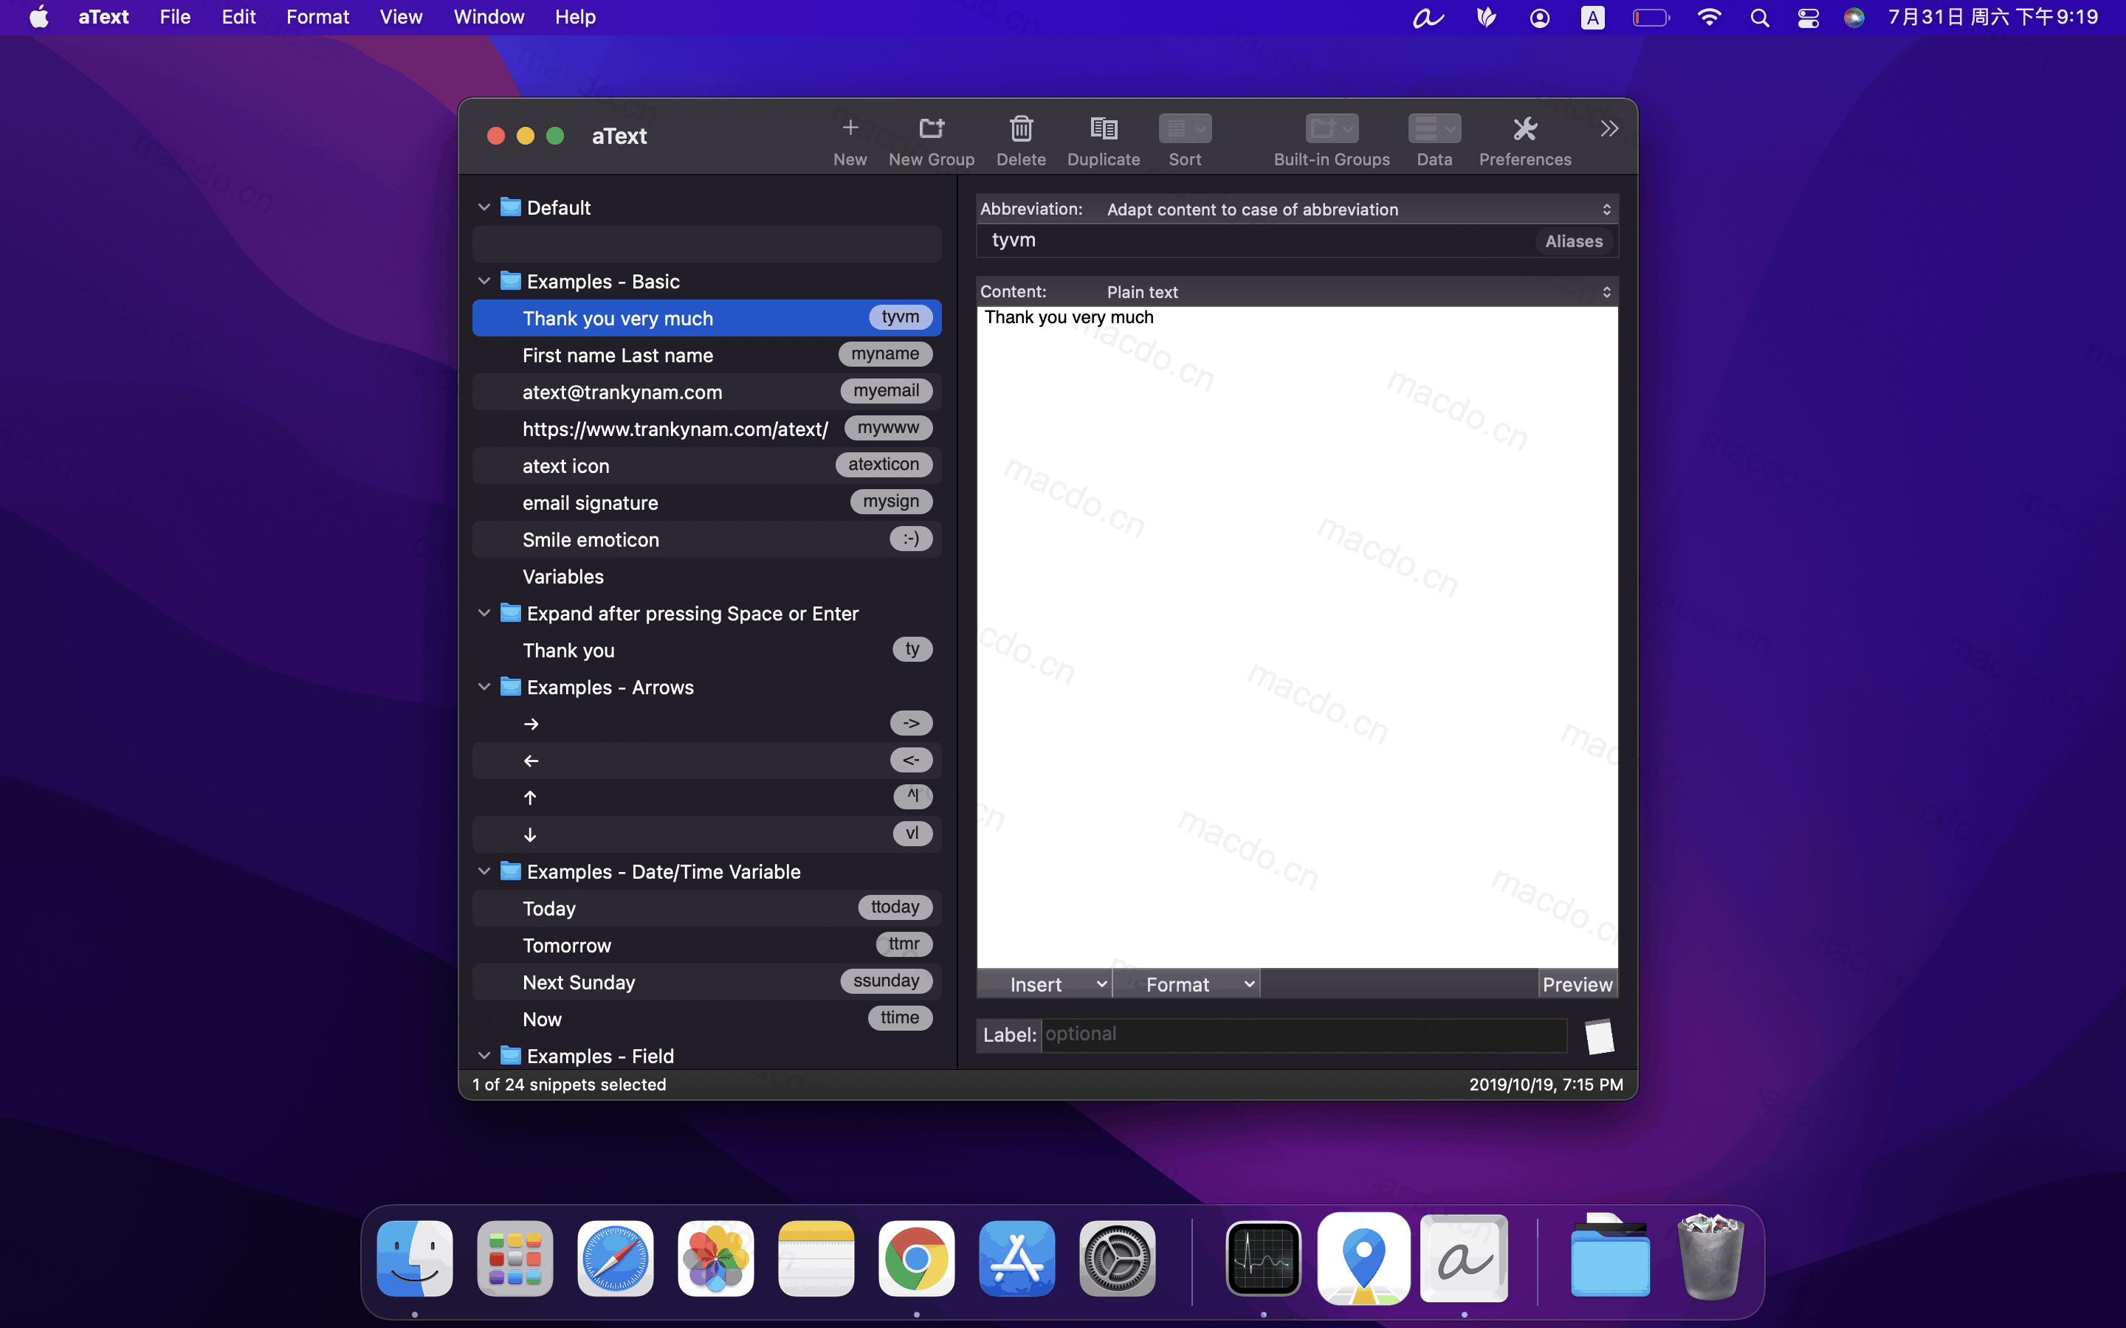Click the tyvm abbreviation field
The height and width of the screenshot is (1328, 2126).
(x=1256, y=241)
